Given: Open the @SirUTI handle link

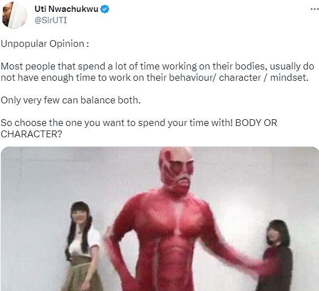Looking at the screenshot, I should coord(51,20).
